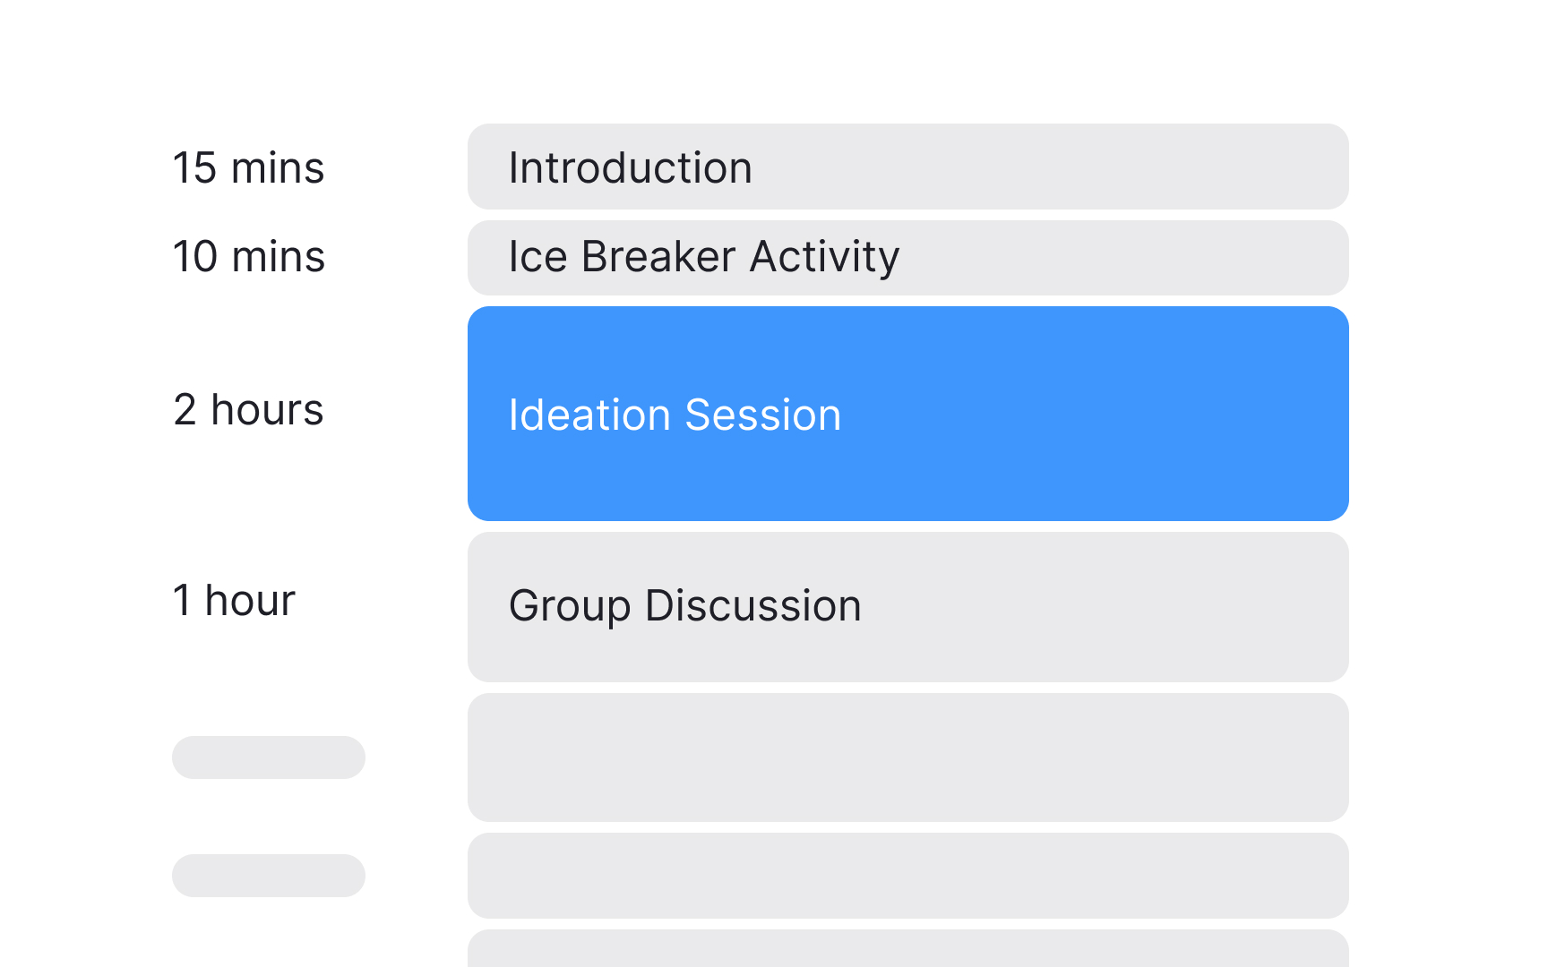Click the 10 mins duration label
1548x967 pixels.
point(248,257)
